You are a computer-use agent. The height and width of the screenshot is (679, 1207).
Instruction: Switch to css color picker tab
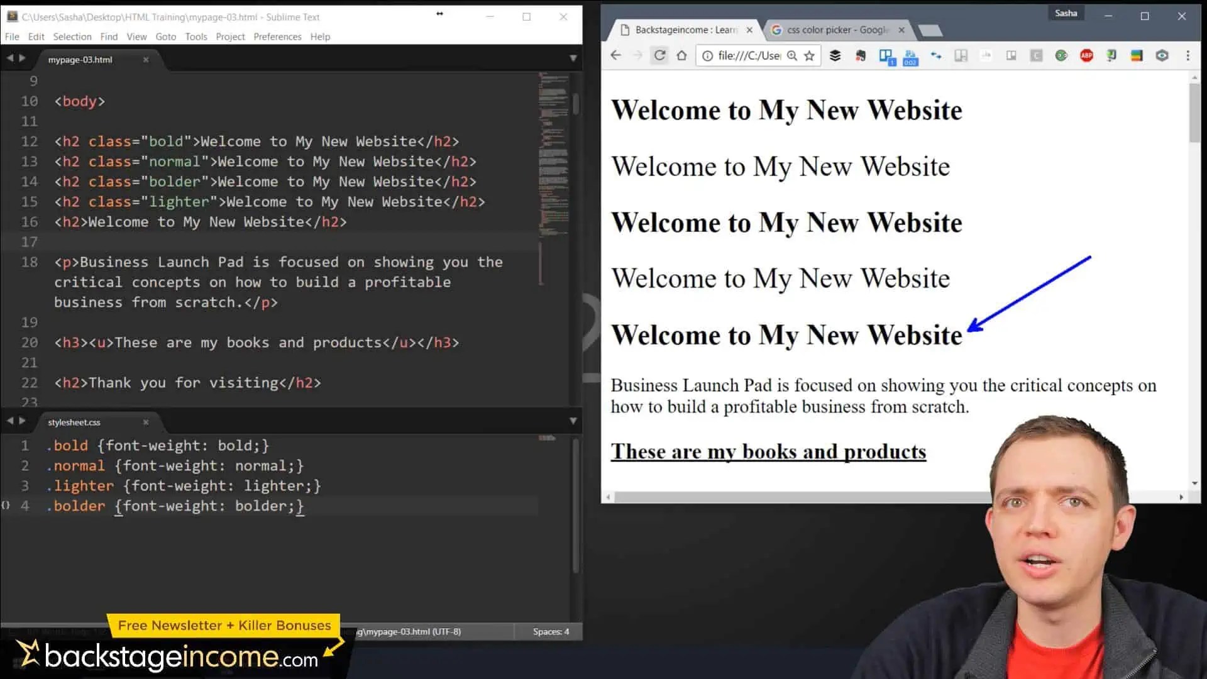point(836,30)
